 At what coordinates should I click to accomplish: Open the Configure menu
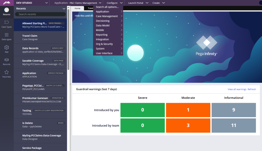coord(115,3)
